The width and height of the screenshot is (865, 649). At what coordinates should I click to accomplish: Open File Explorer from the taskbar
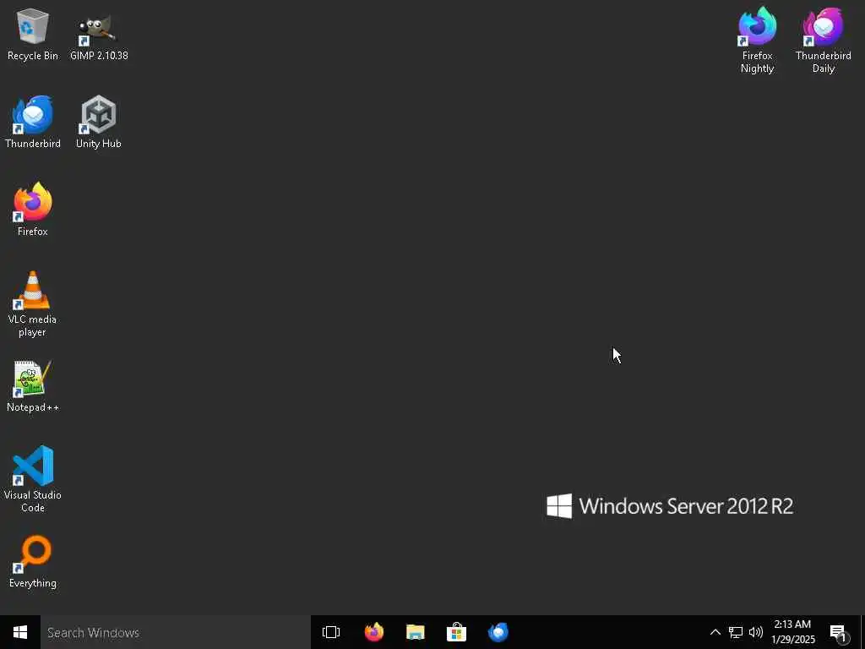pos(416,632)
